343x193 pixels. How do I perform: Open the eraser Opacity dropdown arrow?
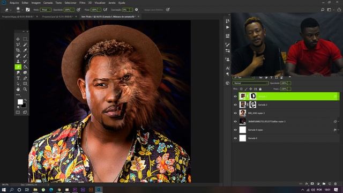(73, 10)
